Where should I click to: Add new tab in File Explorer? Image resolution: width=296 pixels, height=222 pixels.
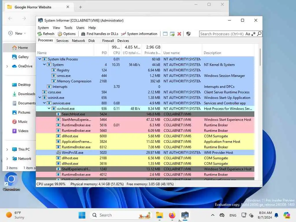80,7
